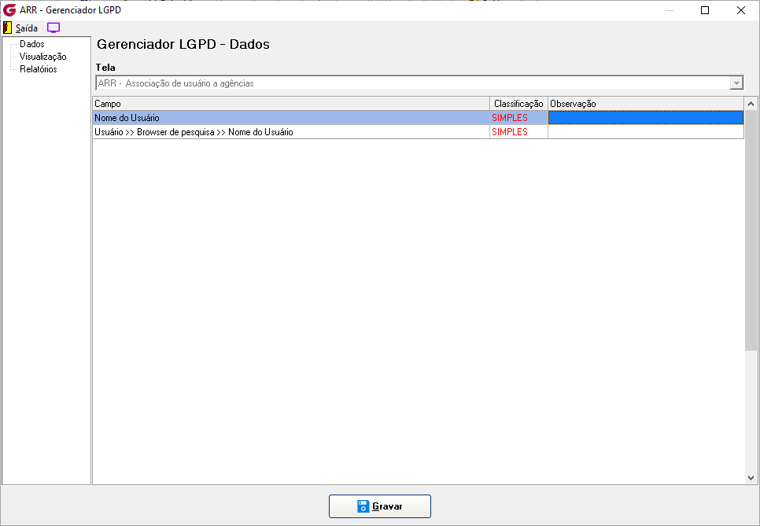The image size is (760, 526).
Task: Open the Tela dropdown arrow
Action: click(x=736, y=83)
